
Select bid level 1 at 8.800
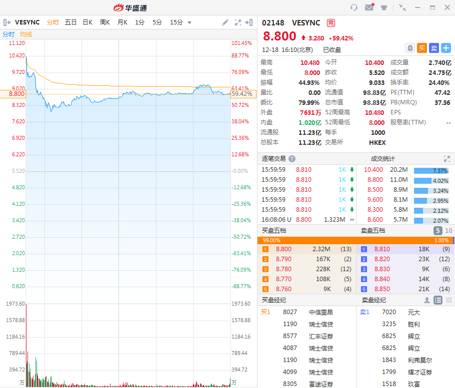click(306, 249)
